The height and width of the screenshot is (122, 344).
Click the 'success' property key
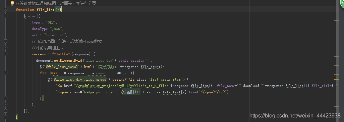pos(39,54)
